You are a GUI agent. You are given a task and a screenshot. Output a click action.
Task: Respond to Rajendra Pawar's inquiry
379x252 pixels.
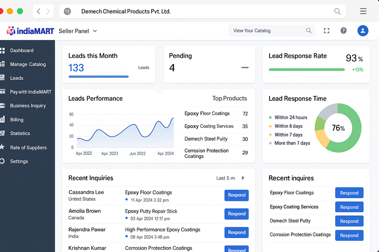click(237, 232)
